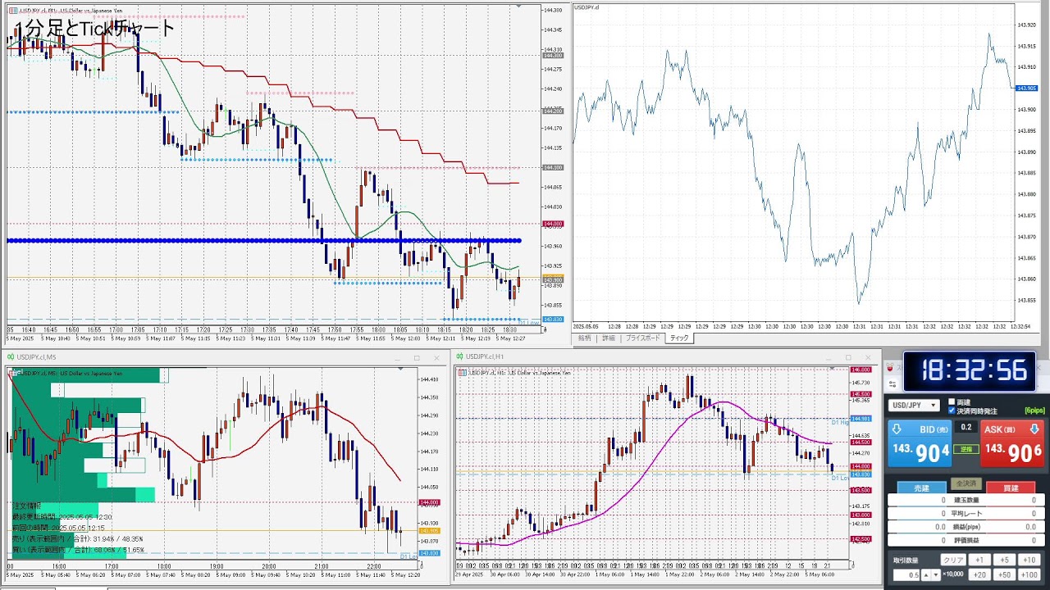Add +100 to trade quantity
1050x590 pixels.
[x=1029, y=574]
